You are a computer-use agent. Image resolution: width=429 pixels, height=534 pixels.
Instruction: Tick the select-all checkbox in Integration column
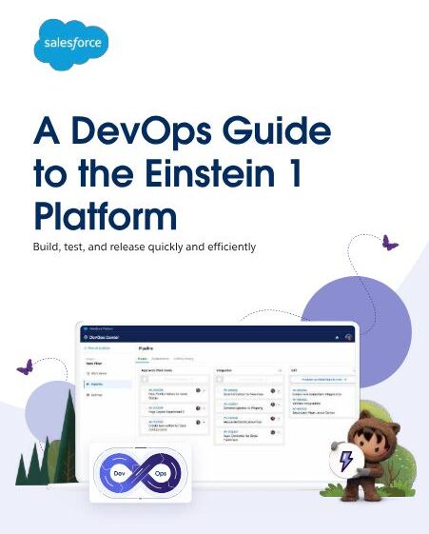point(220,379)
